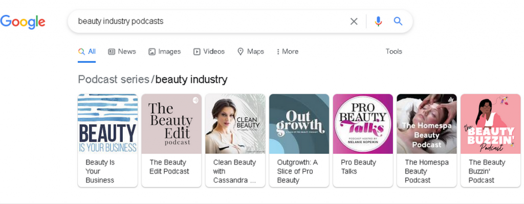Clear the search box with the X icon
This screenshot has height=204, width=524.
pyautogui.click(x=354, y=21)
